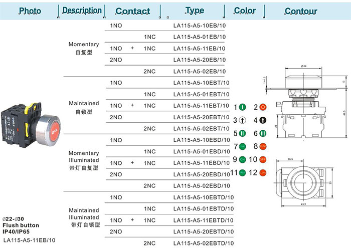Choose the red OFF button symbol

(x=263, y=159)
